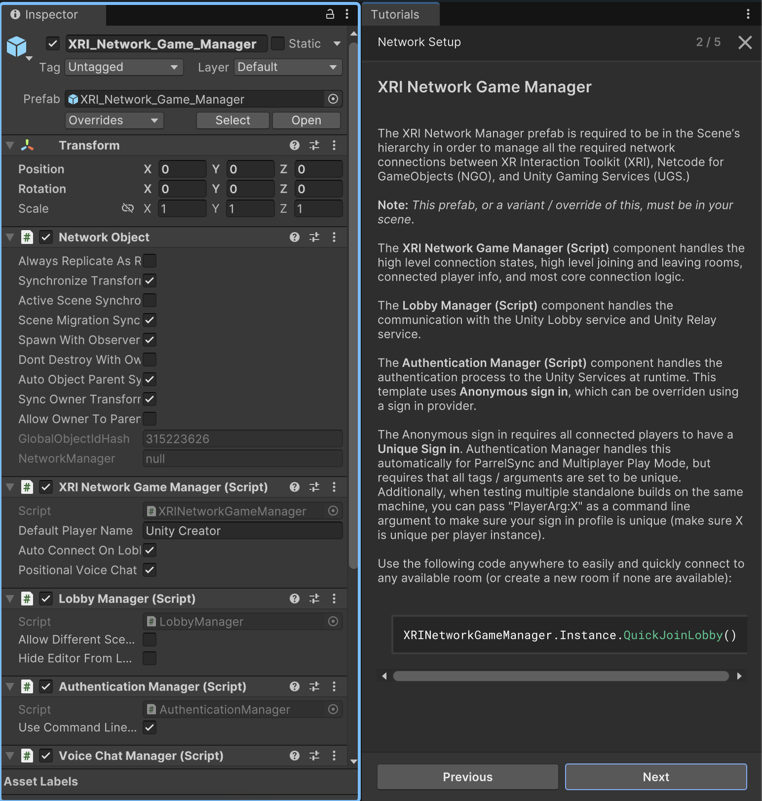
Task: Click scroll-right arrow on code block
Action: coord(739,676)
